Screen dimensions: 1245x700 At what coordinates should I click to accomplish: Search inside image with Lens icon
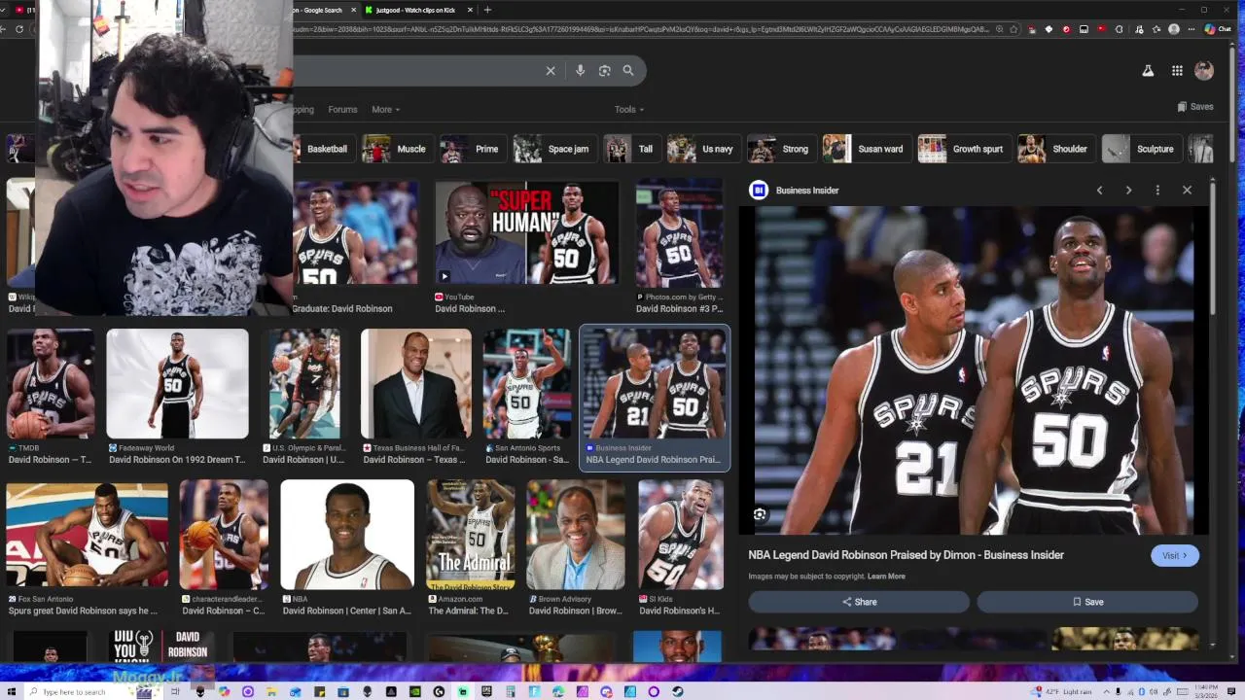[x=760, y=514]
